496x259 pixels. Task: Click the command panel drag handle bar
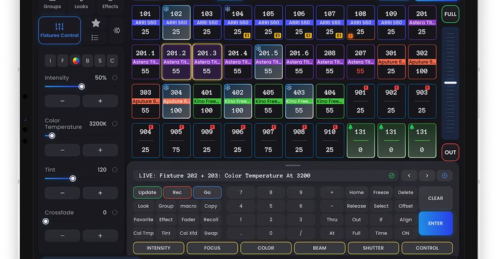click(293, 165)
